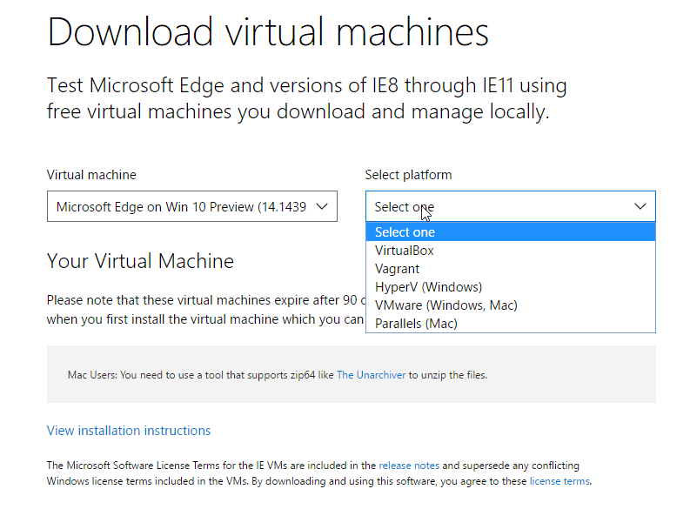Click the 'Your Virtual Machine' heading
Viewport: 690px width, 516px height.
(x=140, y=261)
